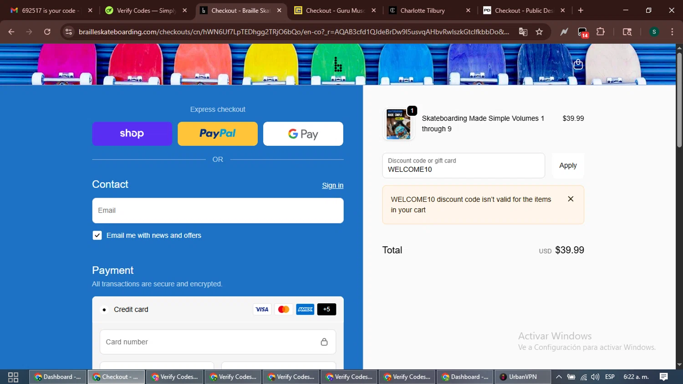Open the extensions puzzle icon
Viewport: 683px width, 384px height.
pyautogui.click(x=601, y=32)
